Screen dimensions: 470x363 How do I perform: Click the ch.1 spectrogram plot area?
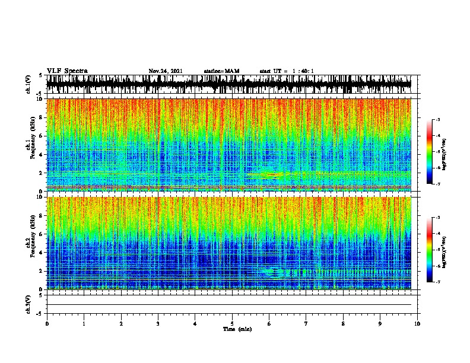click(228, 145)
